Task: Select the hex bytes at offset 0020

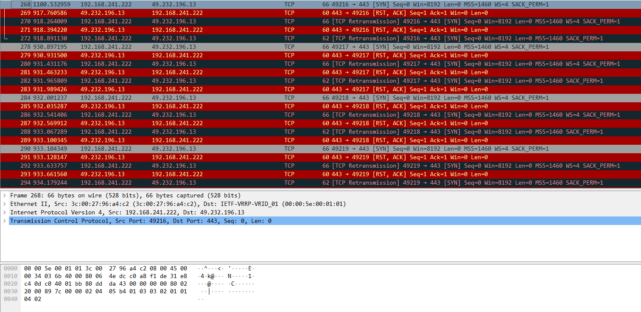Action: (106, 284)
